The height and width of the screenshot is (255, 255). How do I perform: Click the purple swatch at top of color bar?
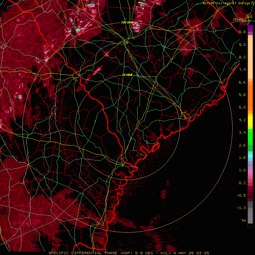point(250,28)
